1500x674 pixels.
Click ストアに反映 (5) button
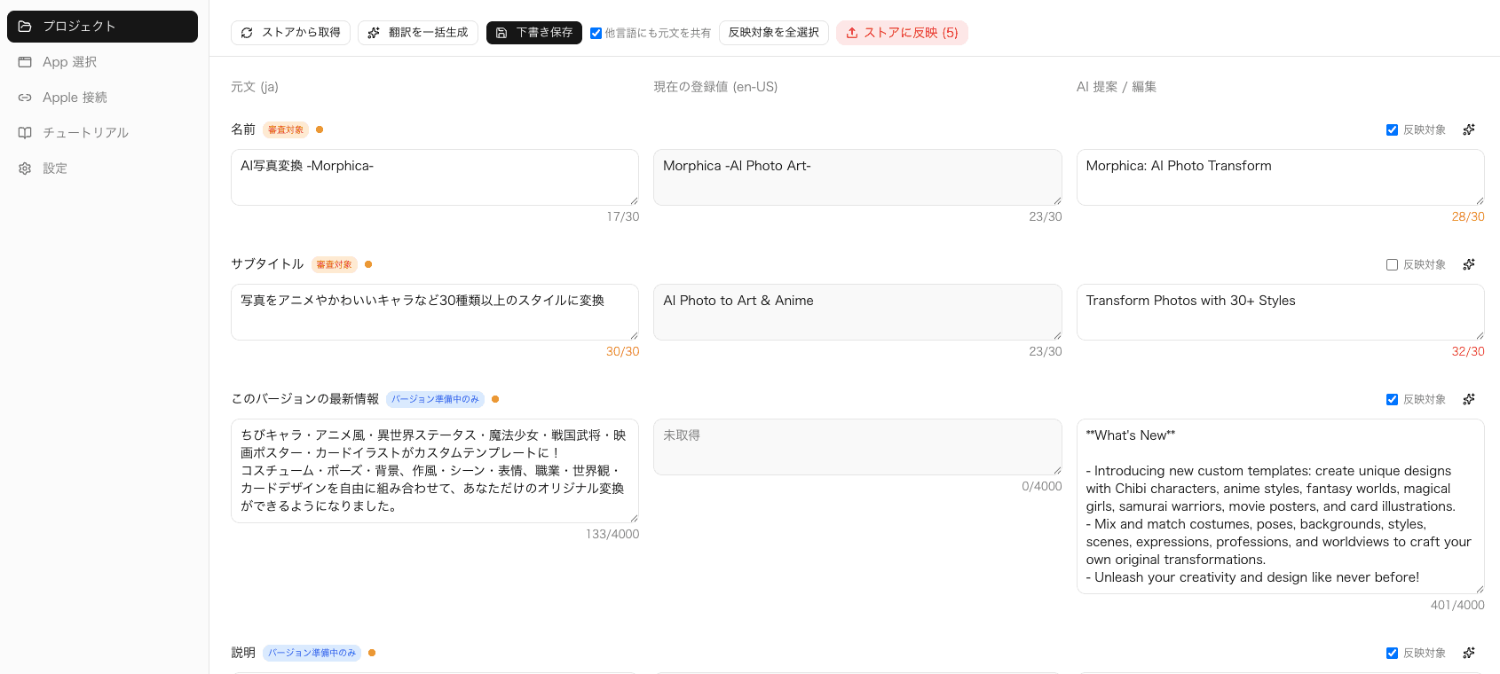click(x=902, y=33)
